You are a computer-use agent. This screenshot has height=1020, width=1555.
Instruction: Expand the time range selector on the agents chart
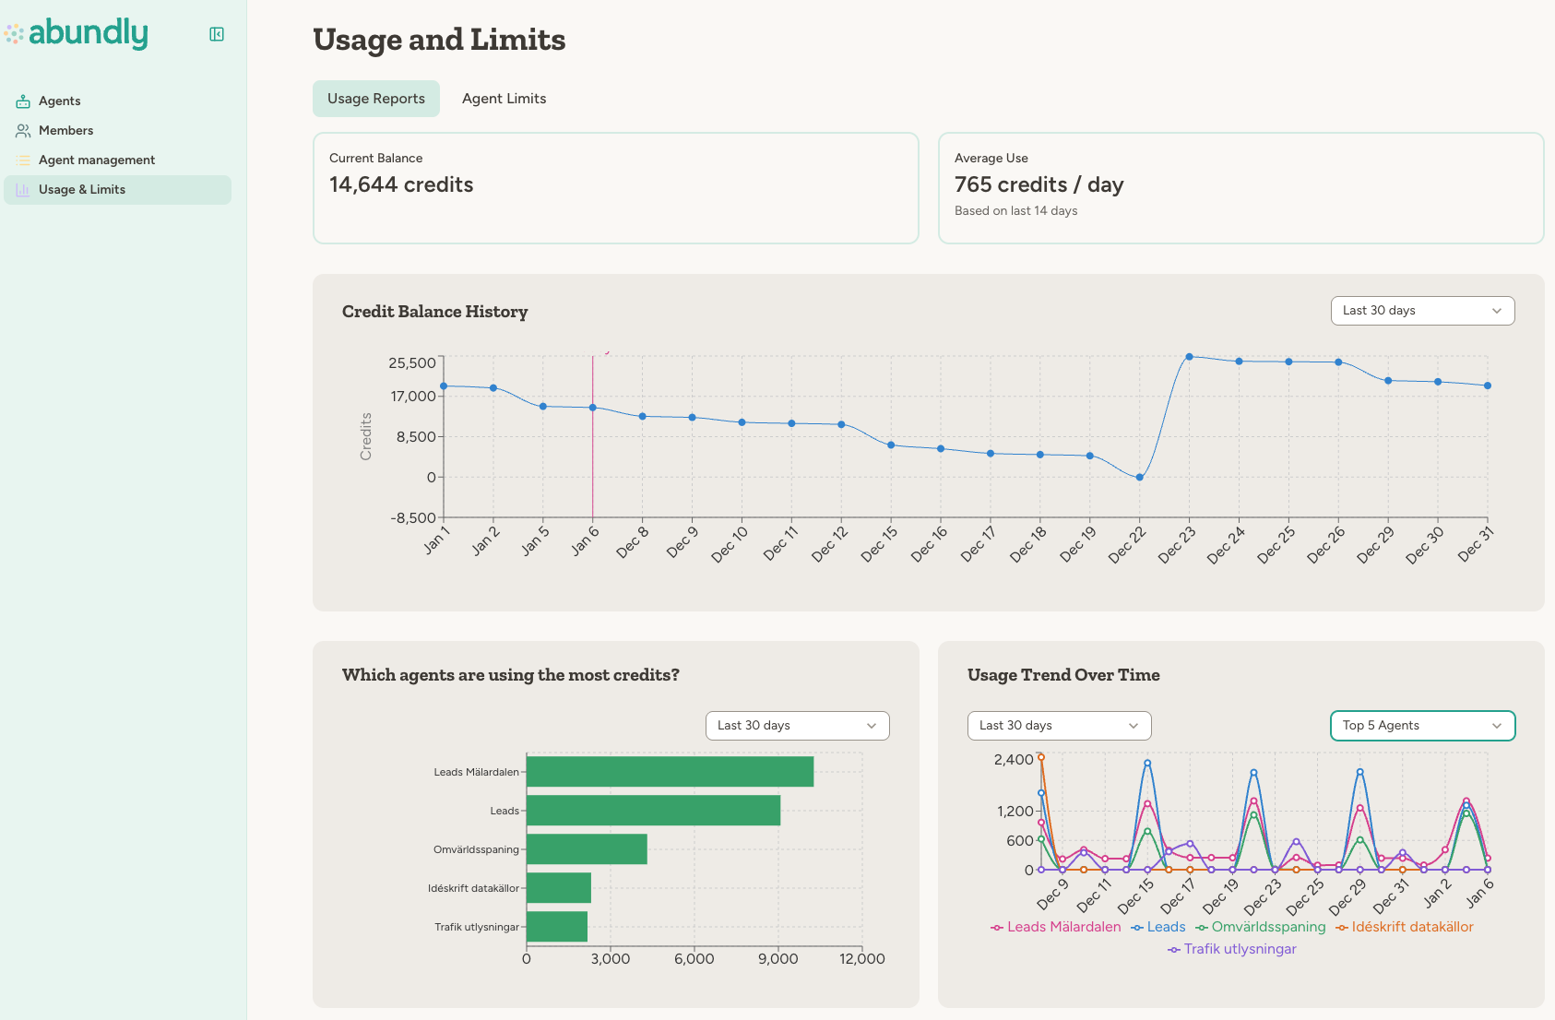(x=796, y=726)
